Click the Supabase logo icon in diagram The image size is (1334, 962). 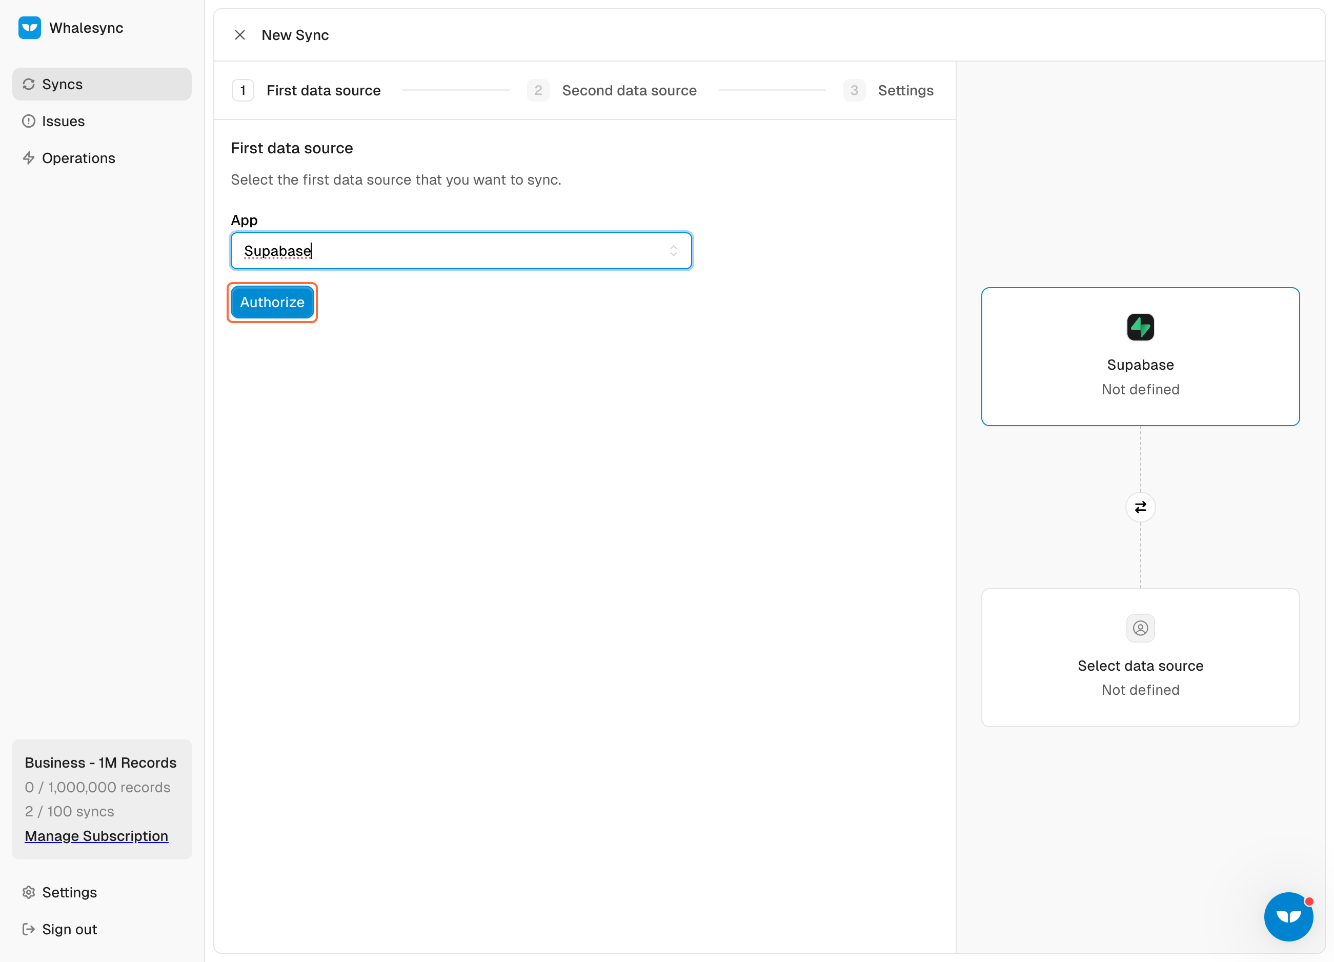pyautogui.click(x=1141, y=327)
